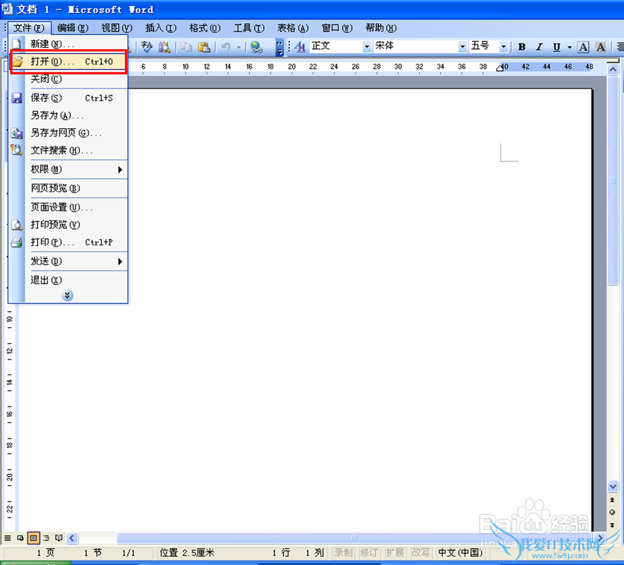Open the 格式(O) menu
The image size is (624, 565).
pyautogui.click(x=205, y=28)
